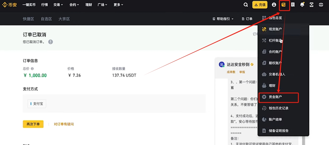Select 账户结单 from wallet menu

coord(283,119)
